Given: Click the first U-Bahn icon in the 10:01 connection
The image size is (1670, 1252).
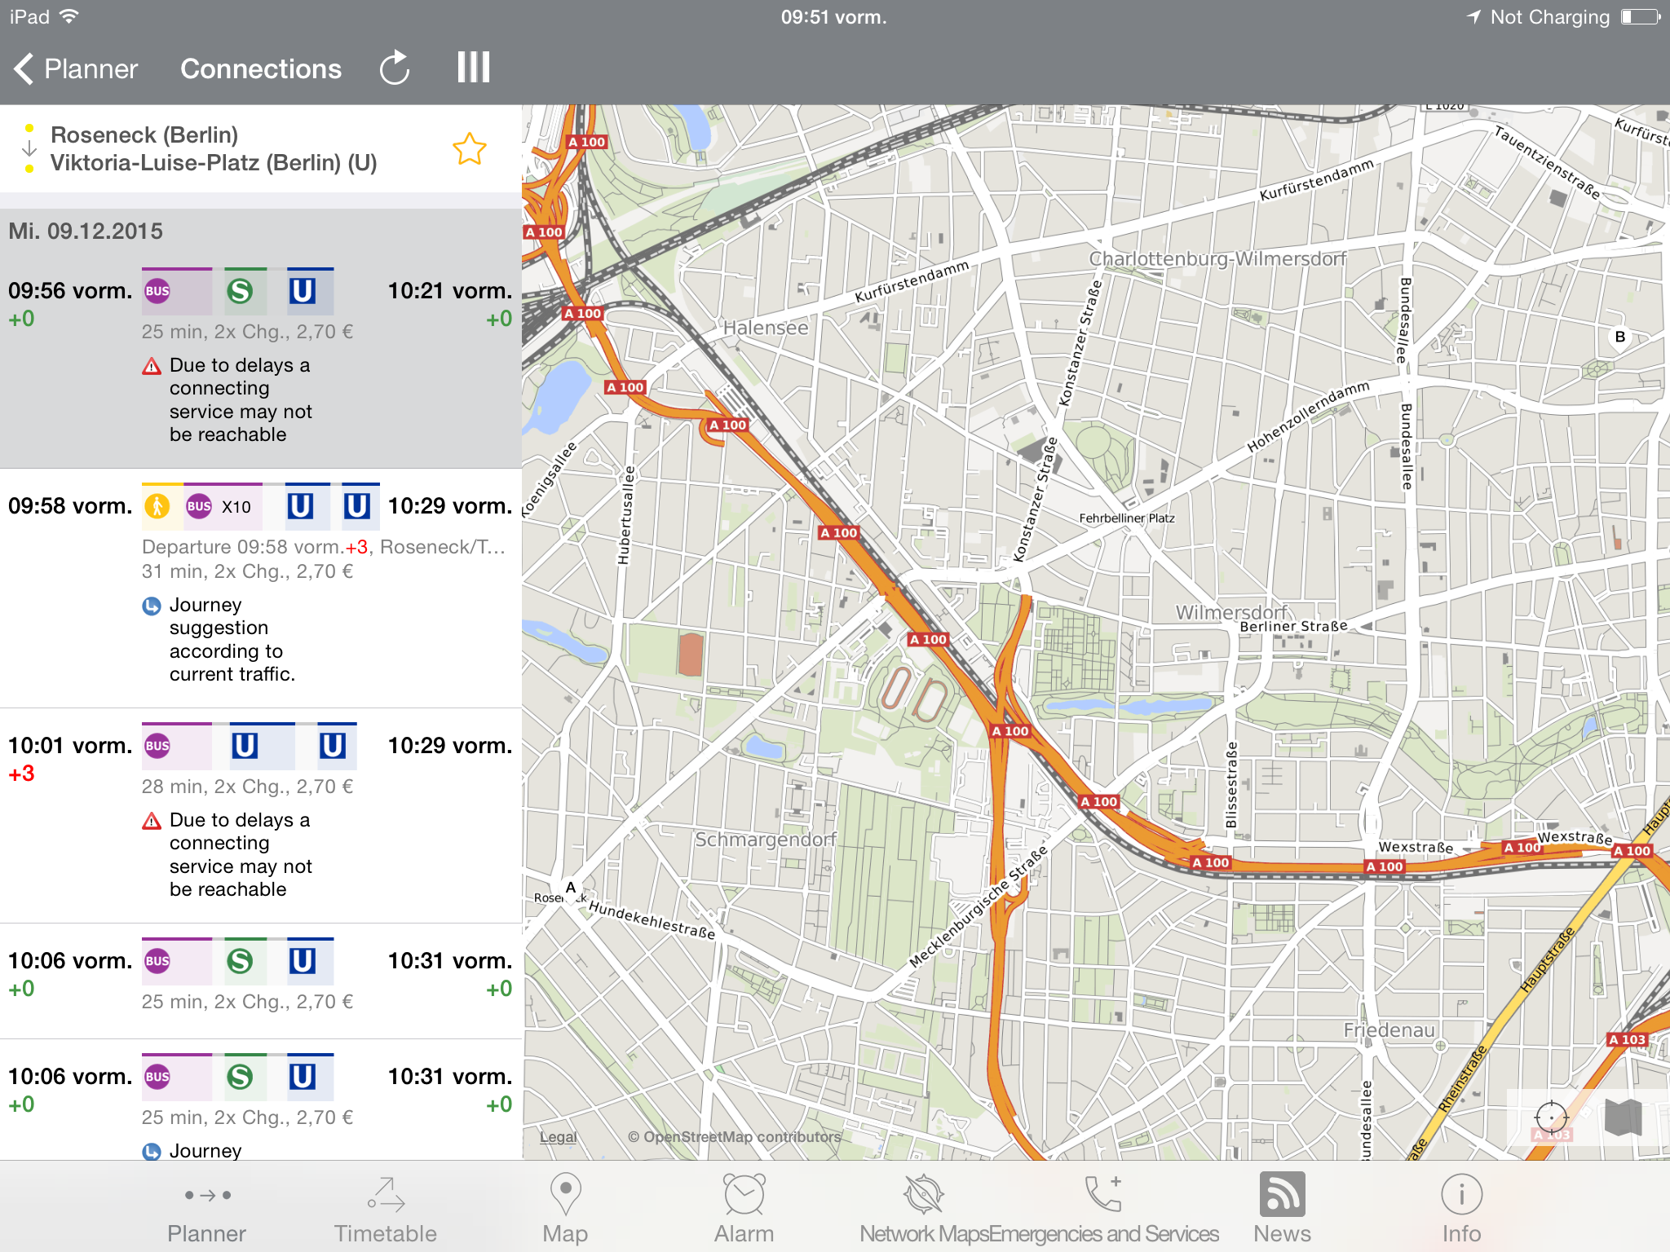Looking at the screenshot, I should click(245, 746).
